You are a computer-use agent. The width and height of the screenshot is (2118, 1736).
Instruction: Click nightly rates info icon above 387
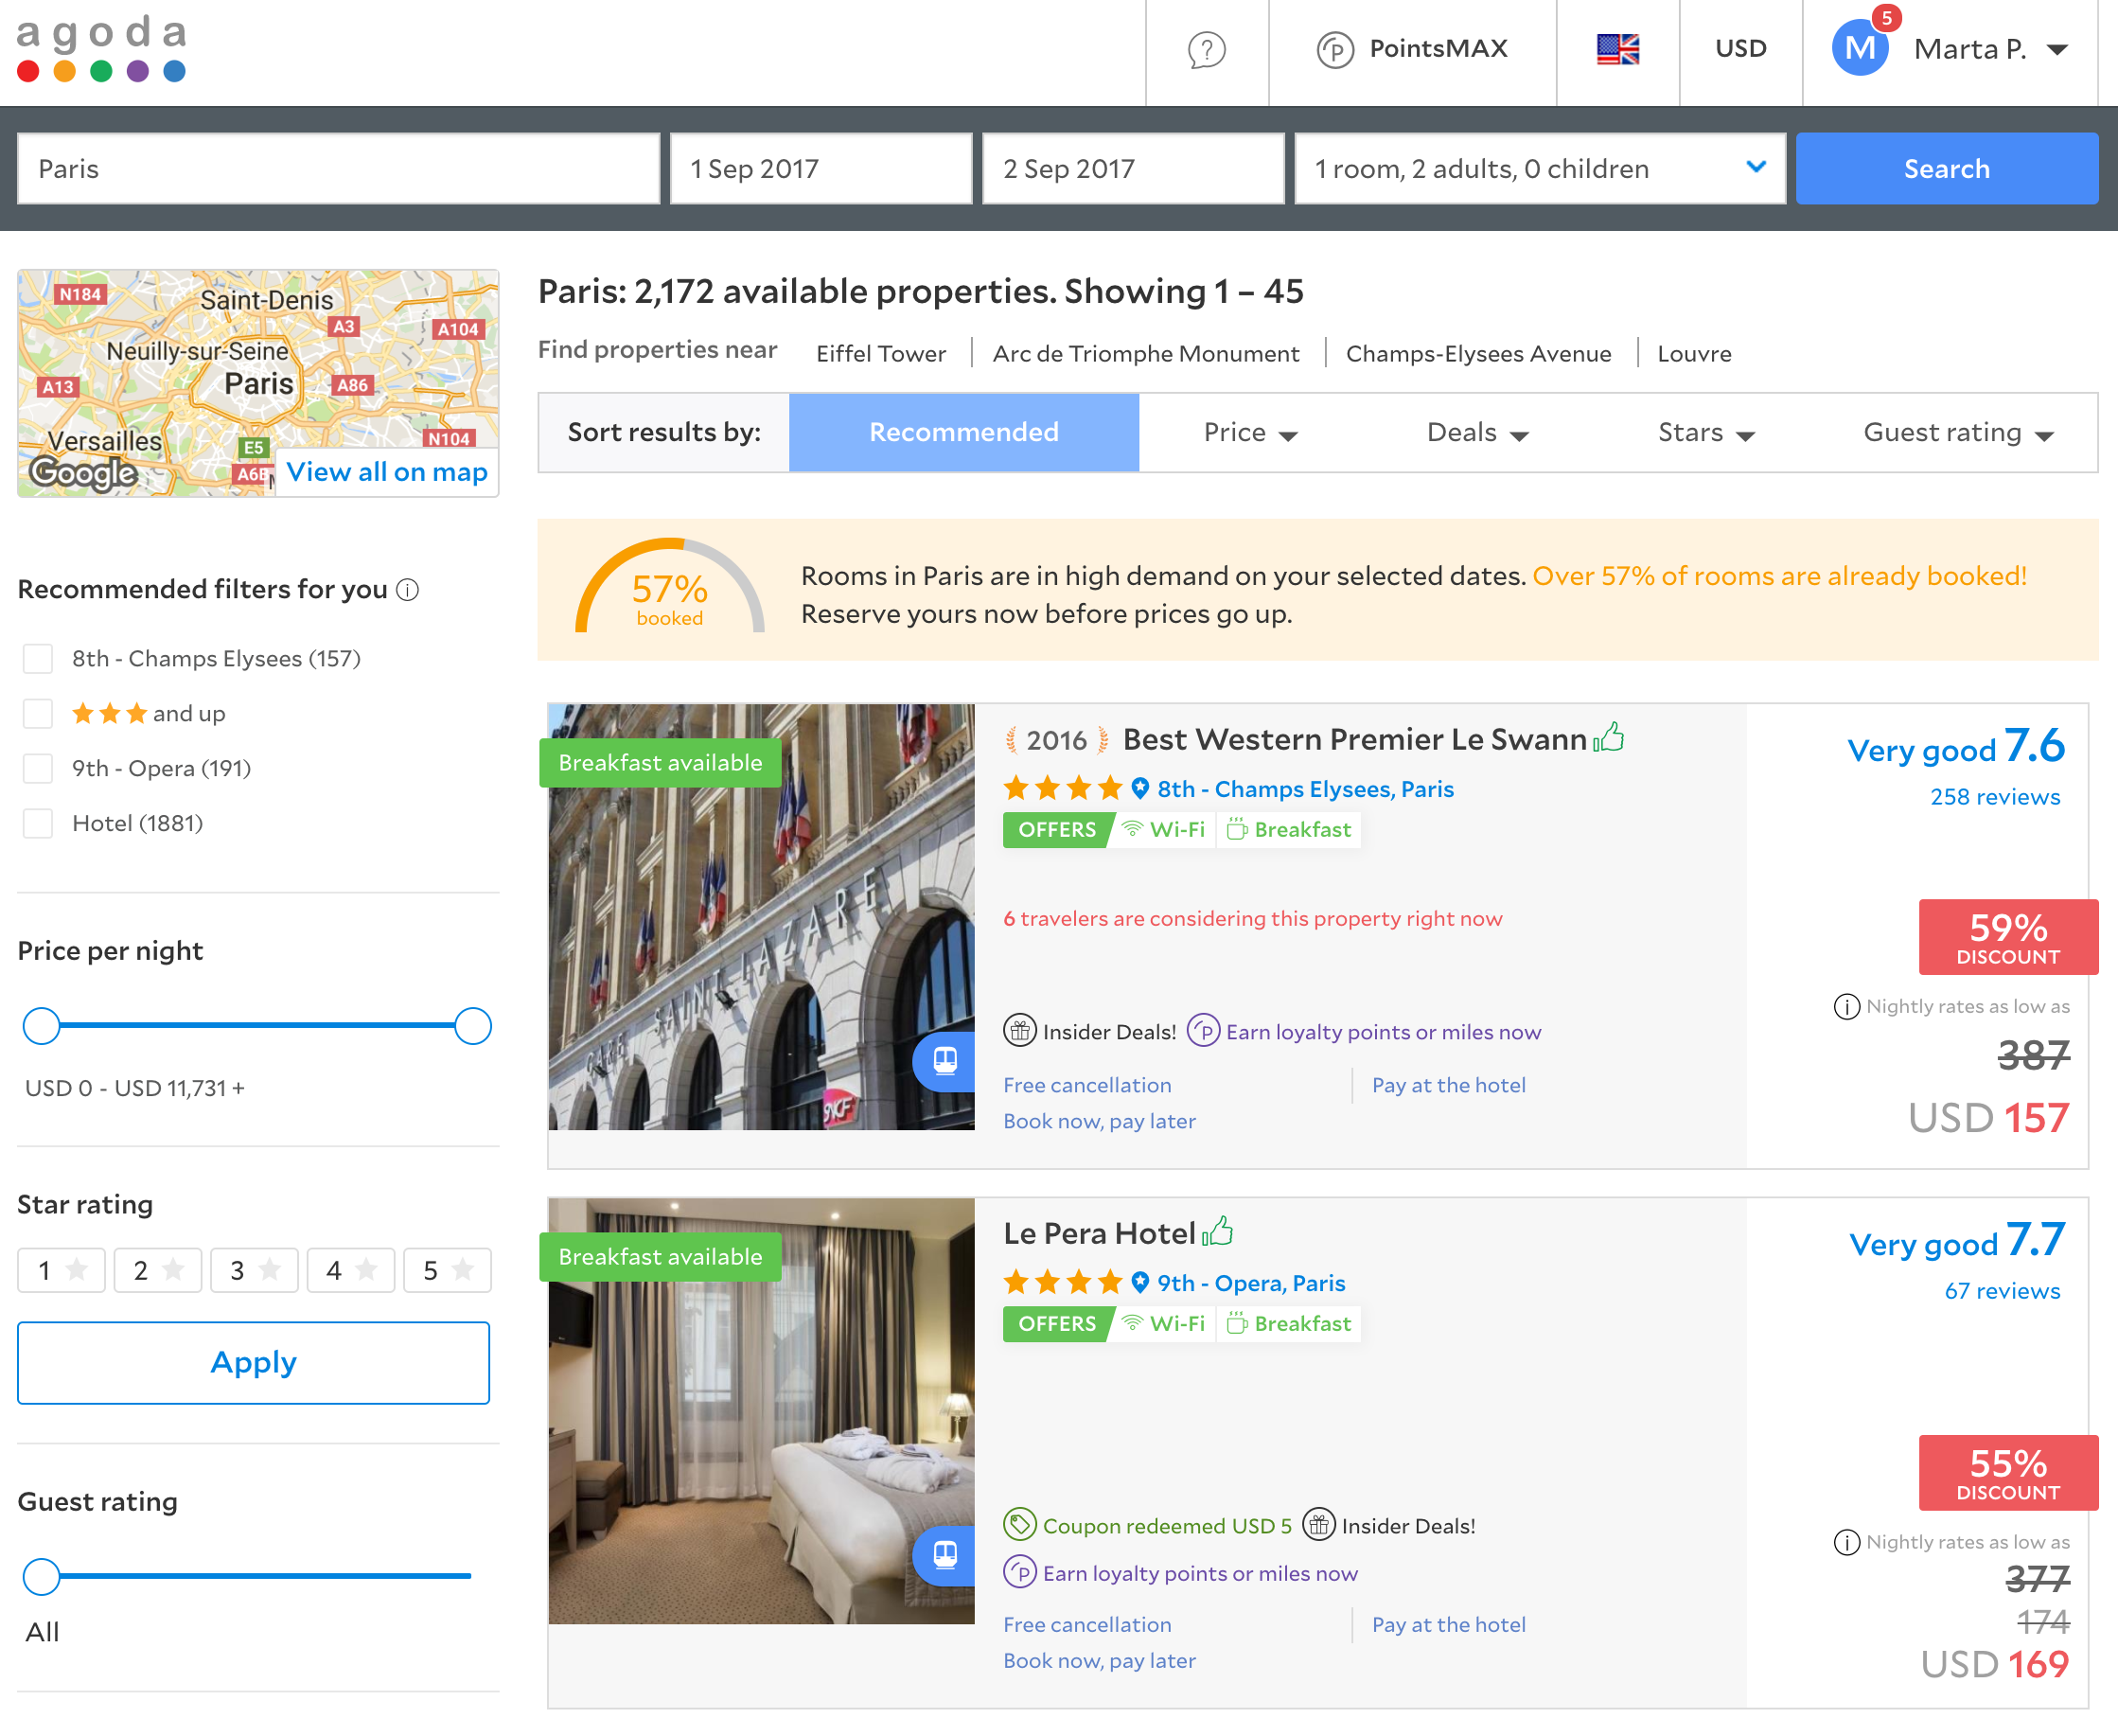coord(1846,1006)
